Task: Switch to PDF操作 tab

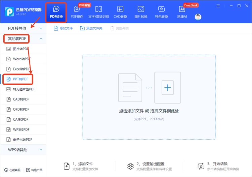Action: (77, 12)
